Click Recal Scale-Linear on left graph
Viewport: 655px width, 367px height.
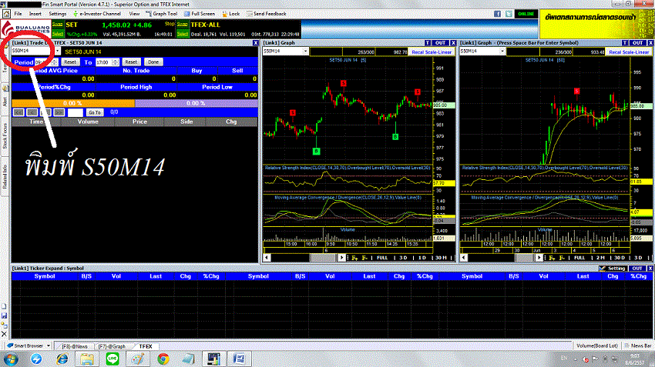click(432, 52)
